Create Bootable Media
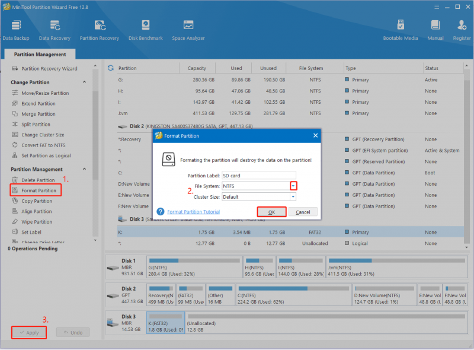 [x=401, y=30]
